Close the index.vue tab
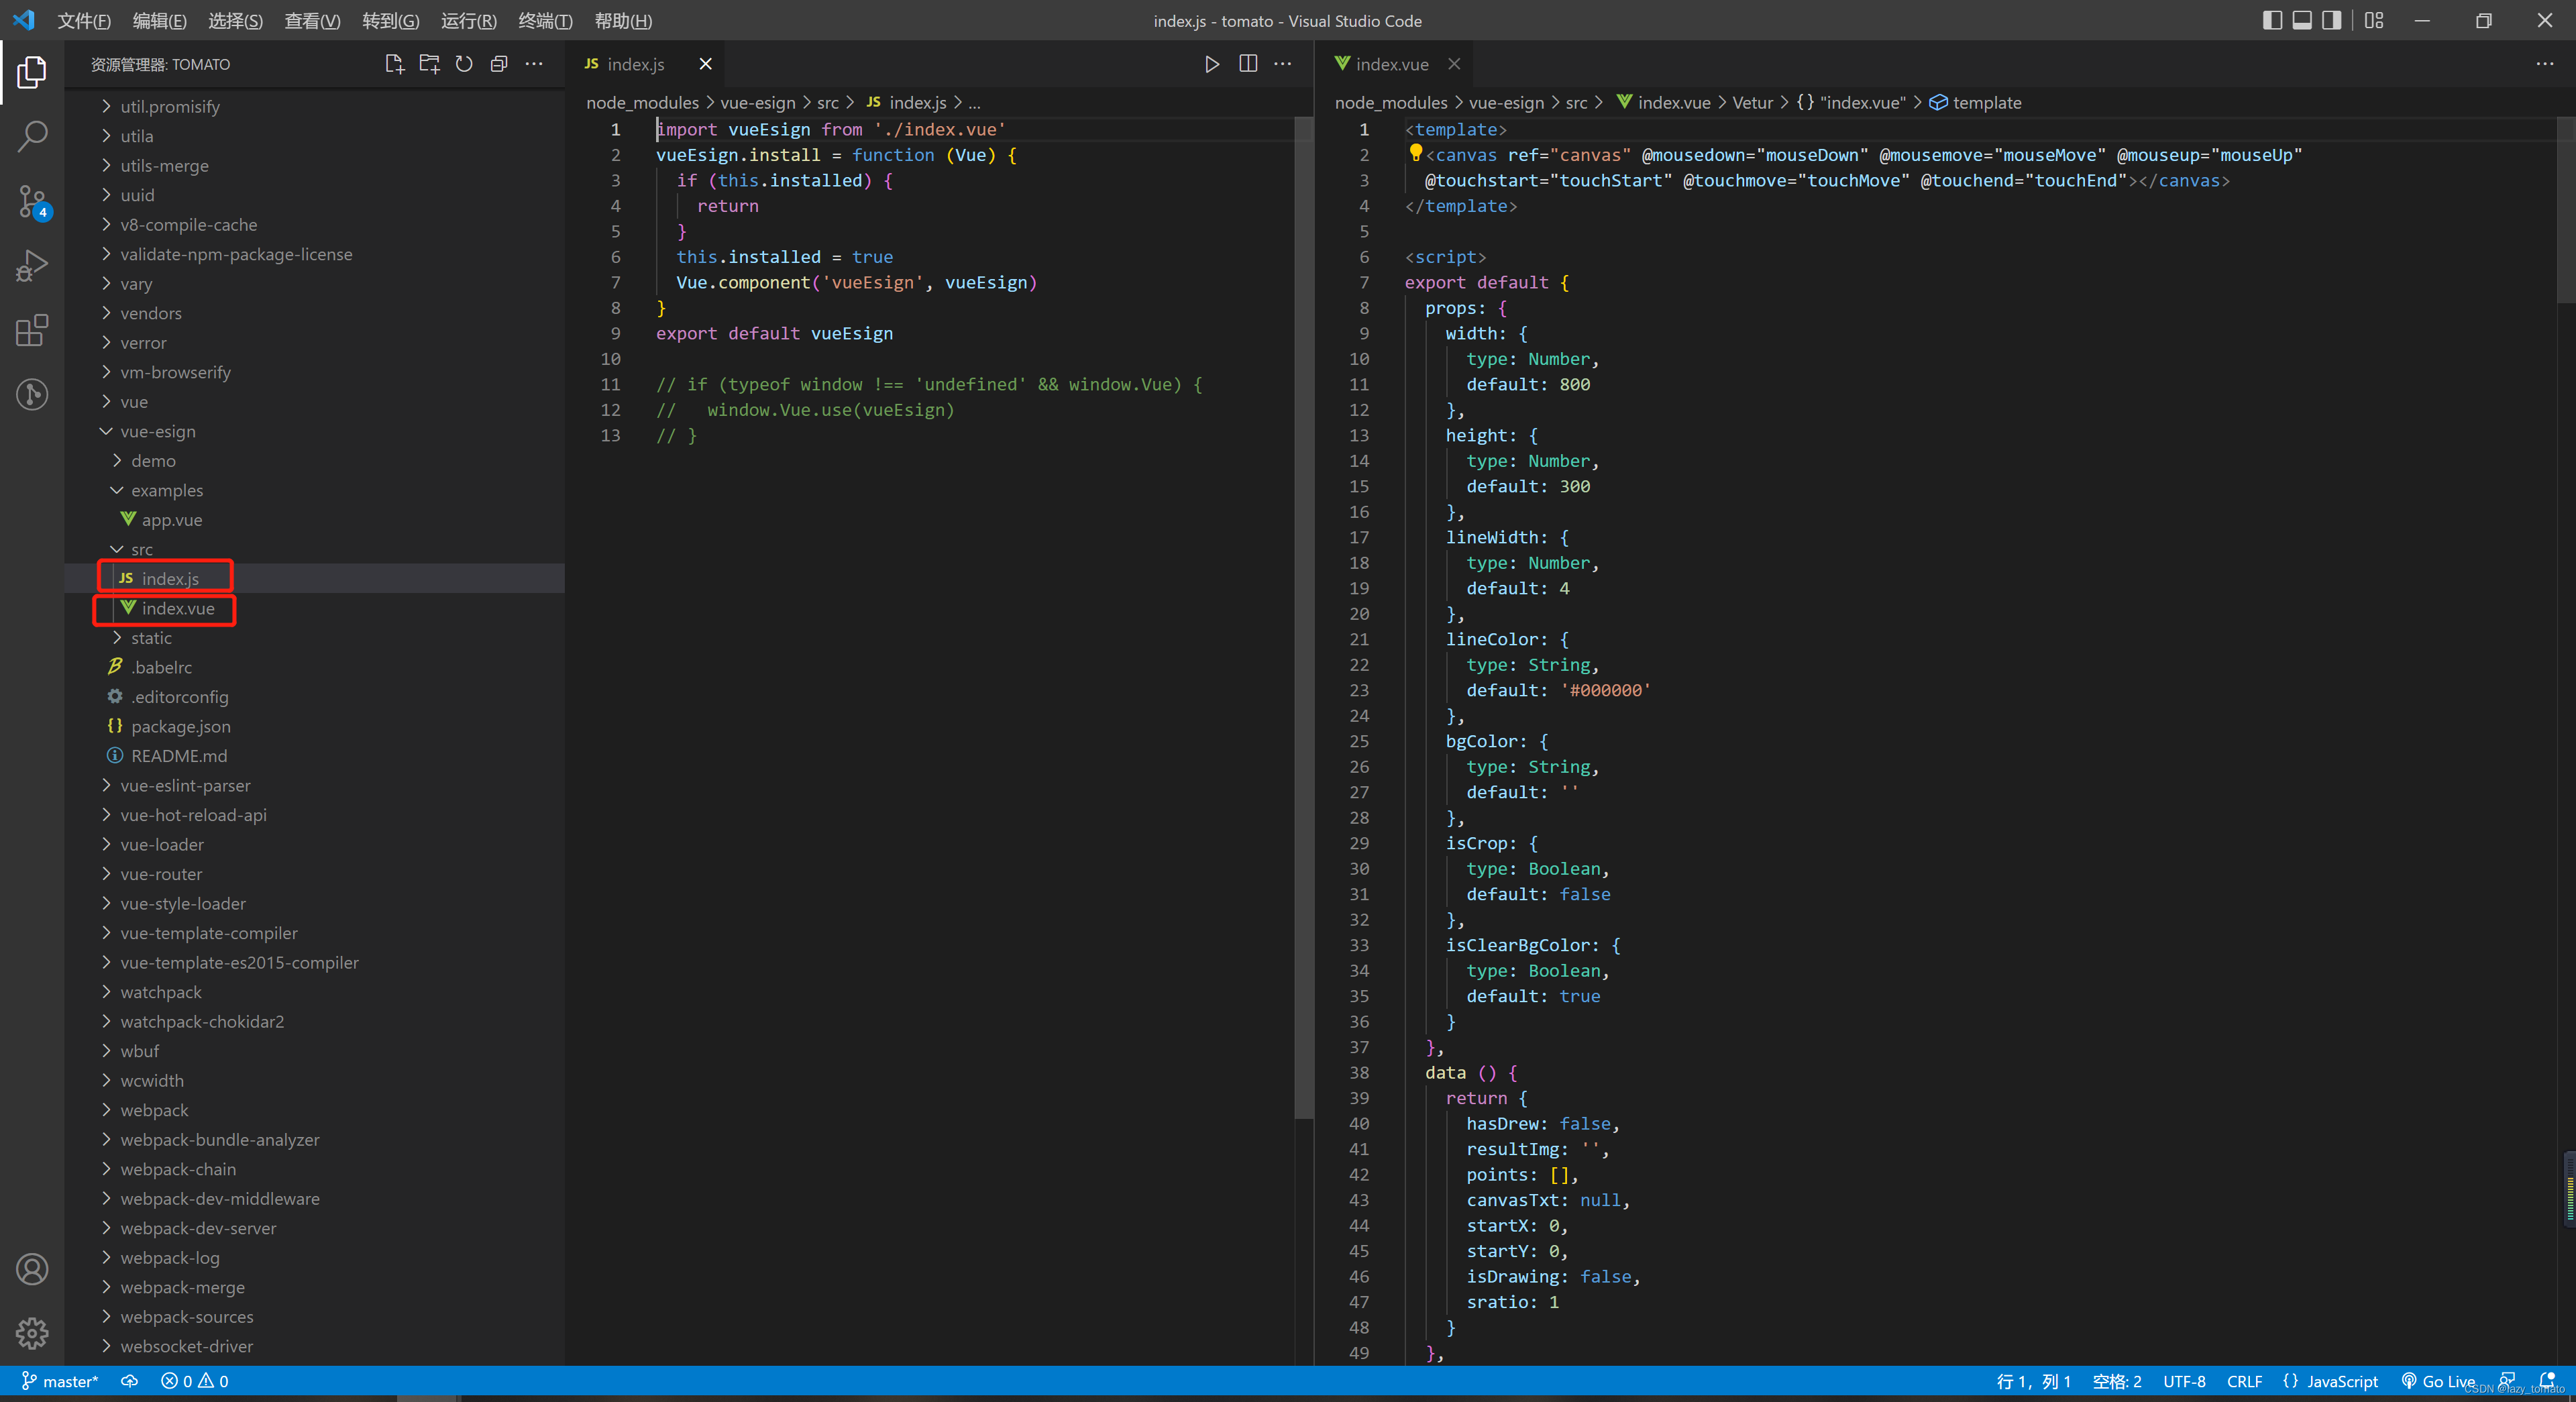Screen dimensions: 2576x1402 (x=1454, y=64)
